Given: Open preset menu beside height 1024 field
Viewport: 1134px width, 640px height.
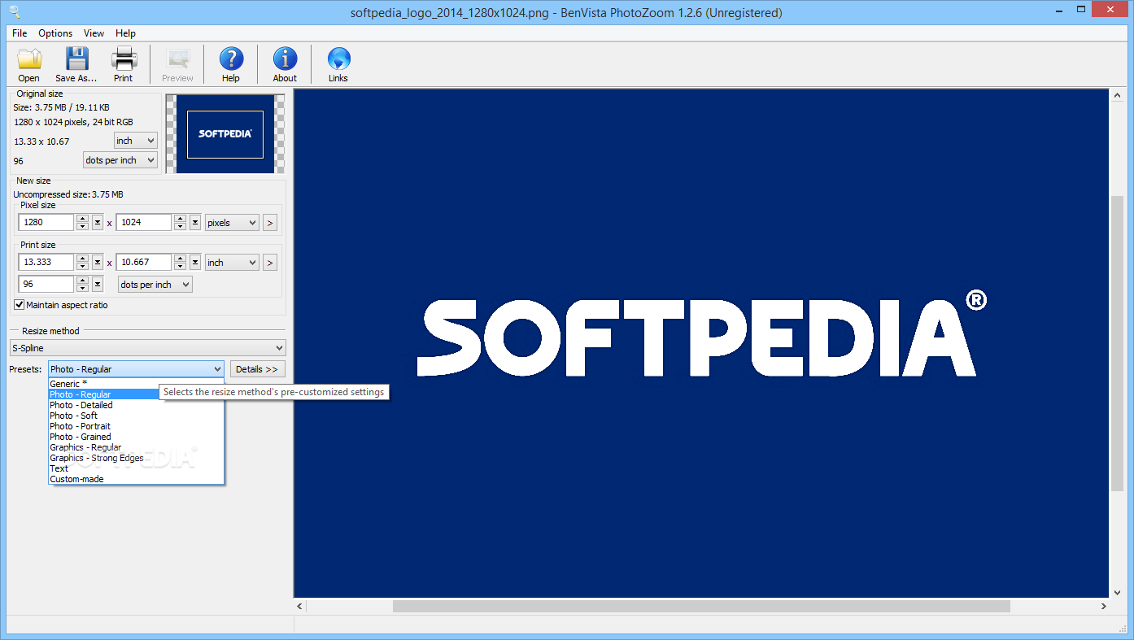Looking at the screenshot, I should [x=195, y=222].
